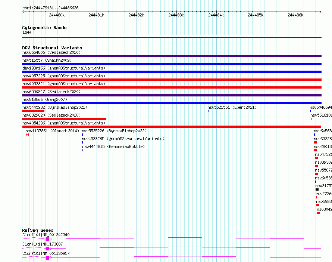The image size is (332, 262).
Task: Click the blue bar under nsv818866
Action: 172,103
